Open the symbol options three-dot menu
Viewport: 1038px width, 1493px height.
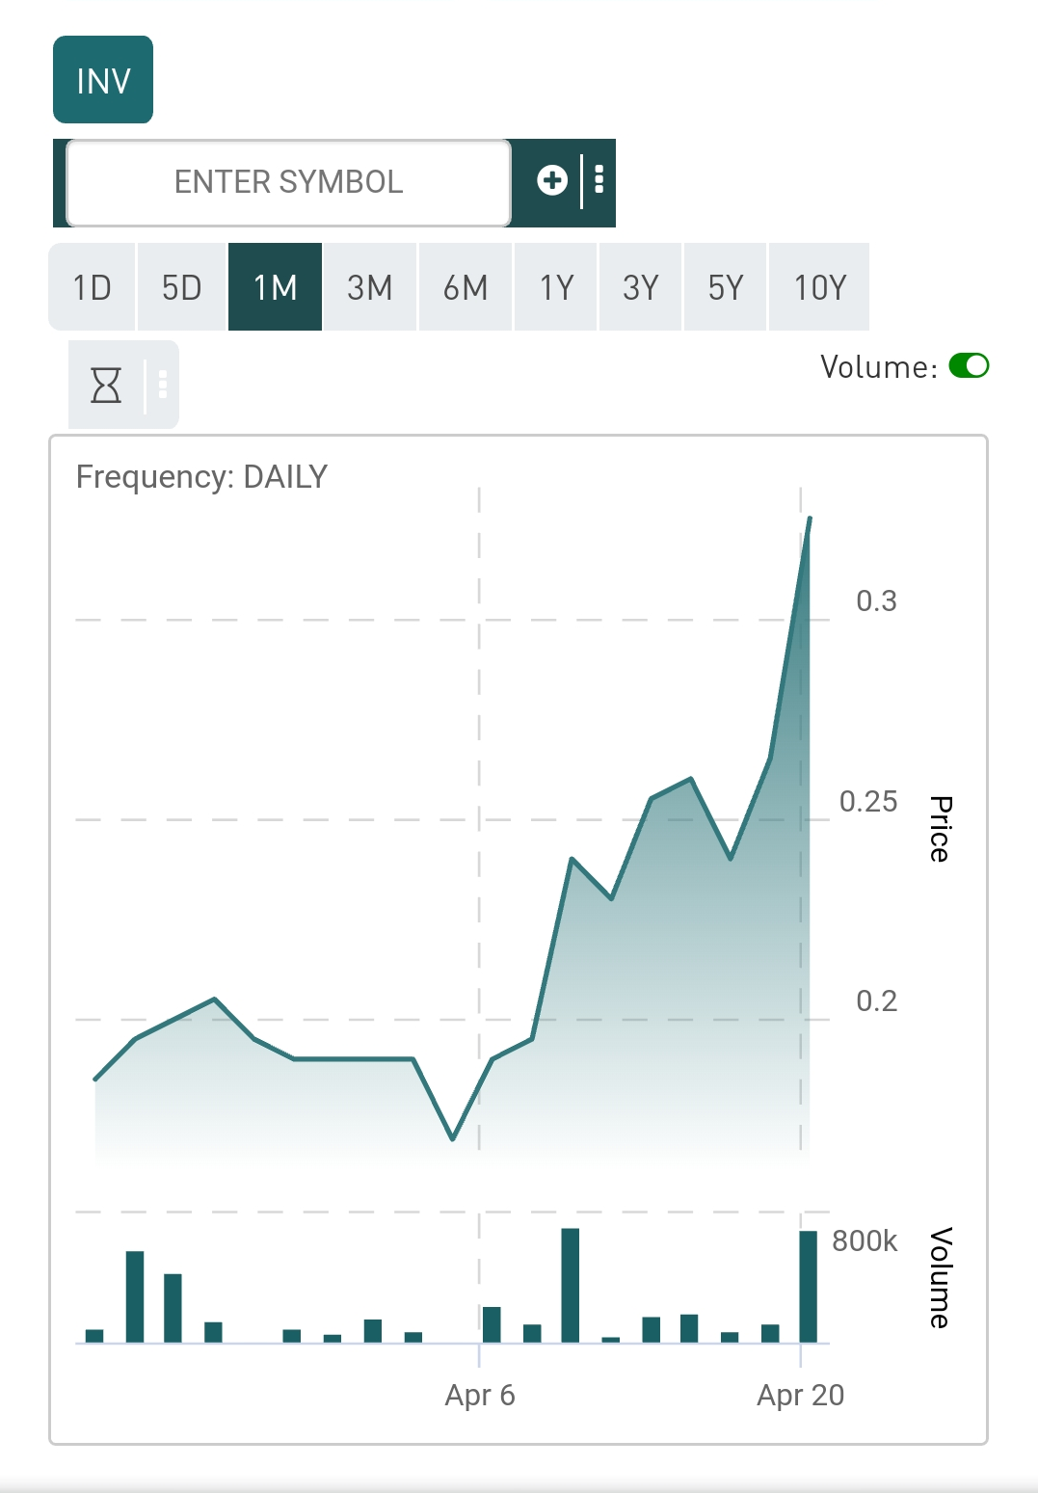click(599, 180)
